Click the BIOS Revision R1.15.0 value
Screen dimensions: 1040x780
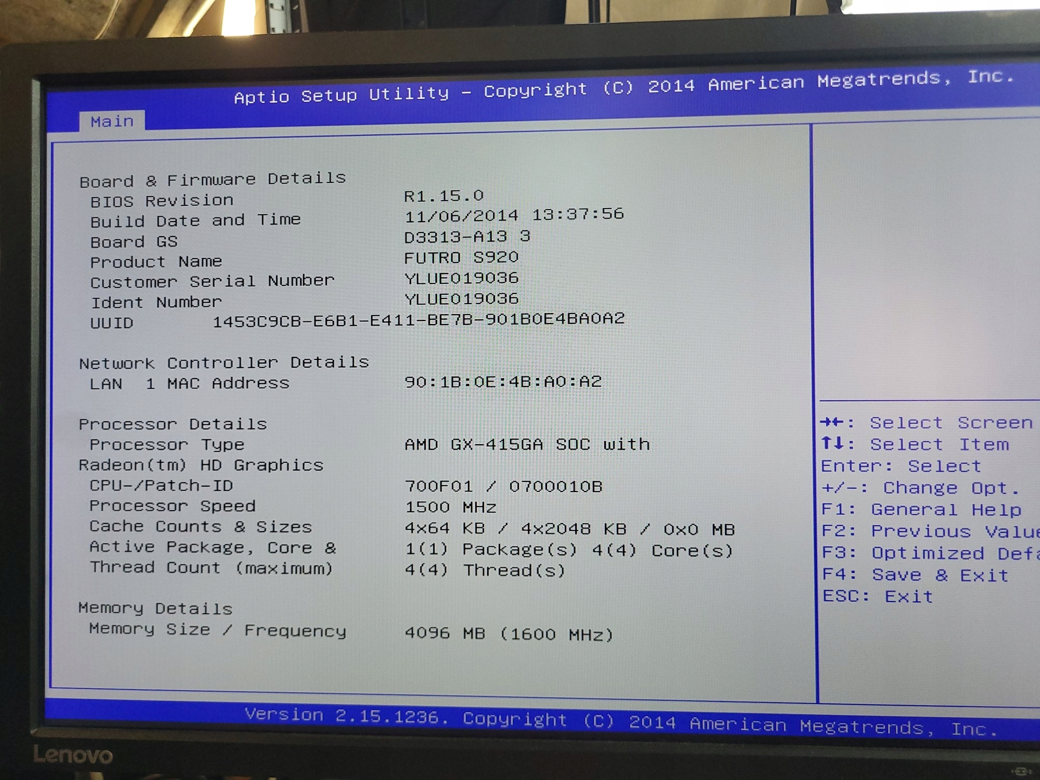(x=444, y=196)
